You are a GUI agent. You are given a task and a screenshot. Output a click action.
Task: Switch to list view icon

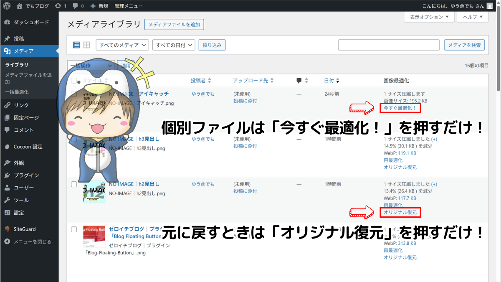76,45
